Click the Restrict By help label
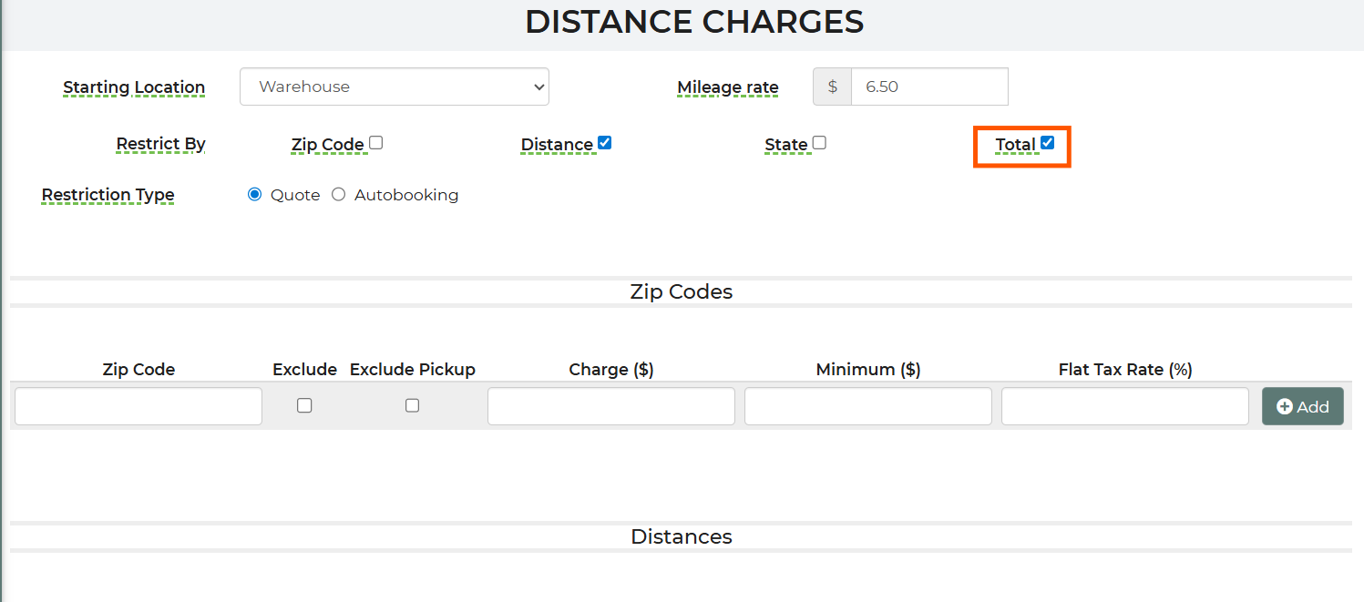Viewport: 1364px width, 602px height. [160, 144]
